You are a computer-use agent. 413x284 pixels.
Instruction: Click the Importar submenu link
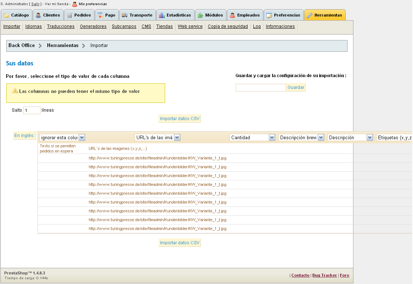(12, 26)
